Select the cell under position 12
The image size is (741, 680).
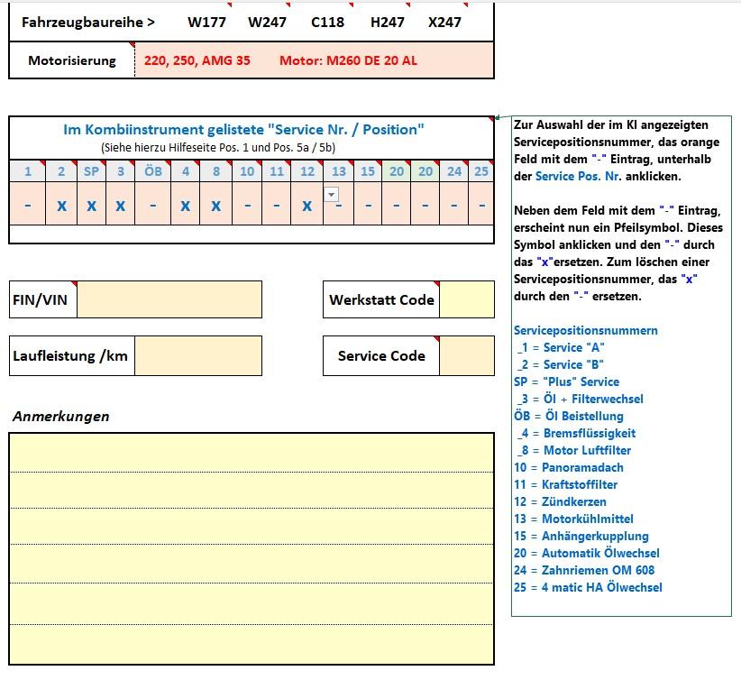307,204
